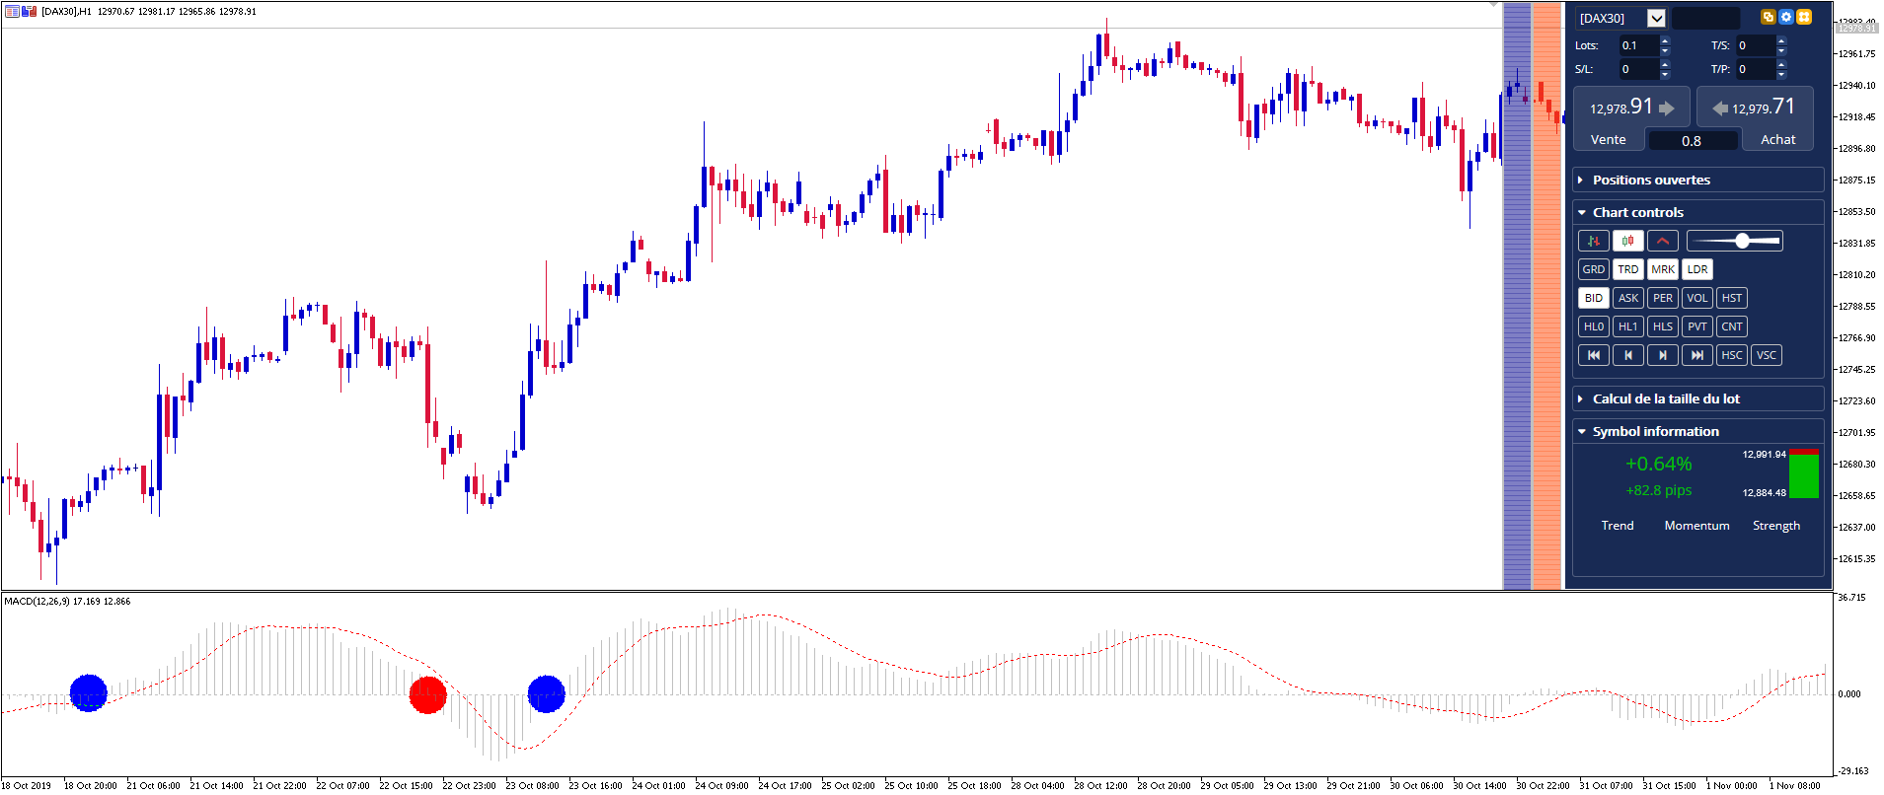Toggle the TRD chart option
Image resolution: width=1884 pixels, height=795 pixels.
point(1628,269)
